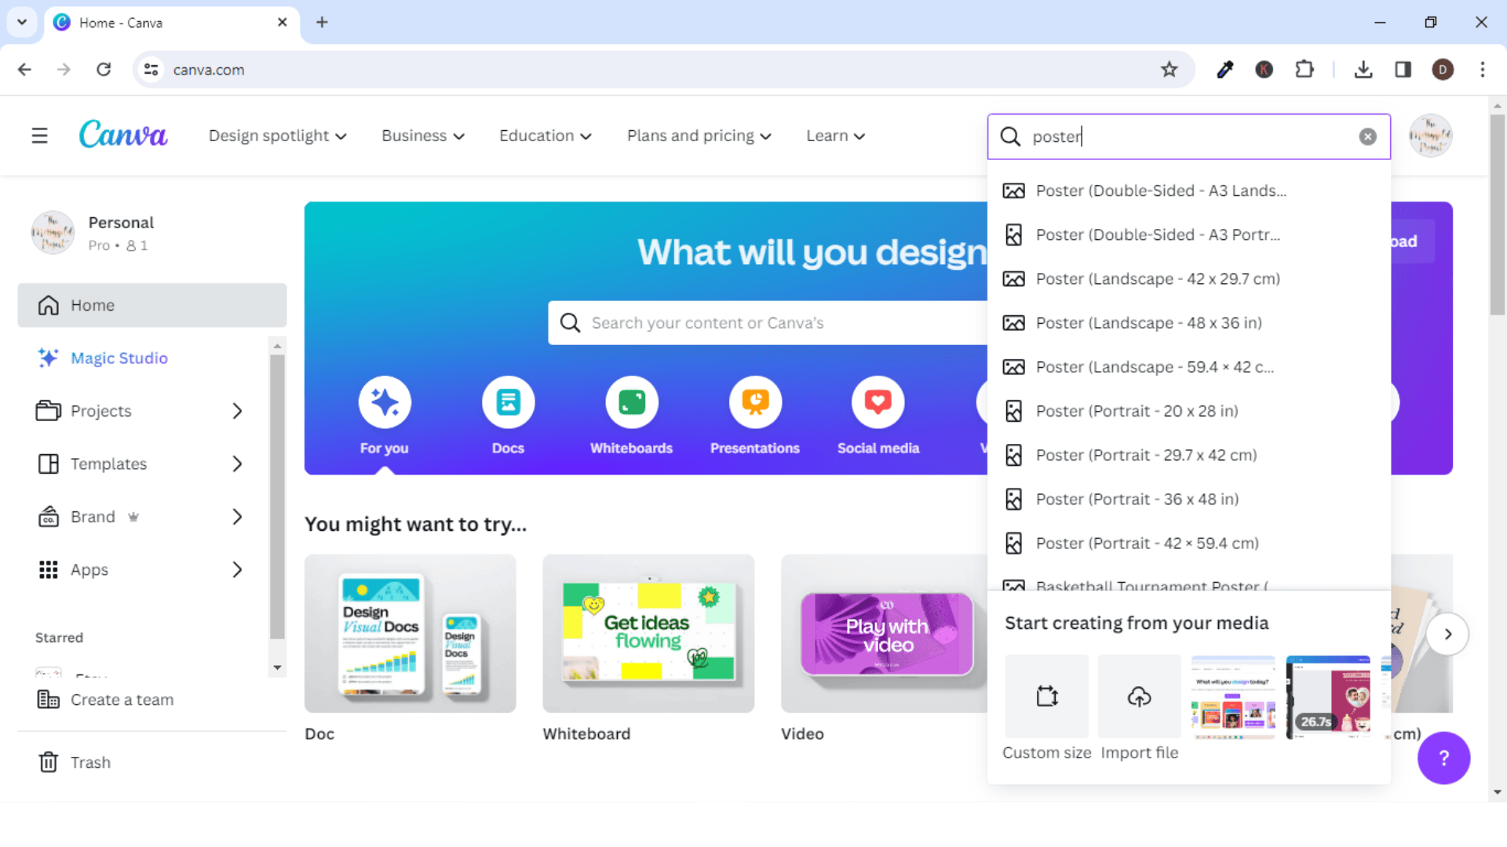The width and height of the screenshot is (1507, 847).
Task: Expand the Plans and pricing menu
Action: tap(699, 136)
